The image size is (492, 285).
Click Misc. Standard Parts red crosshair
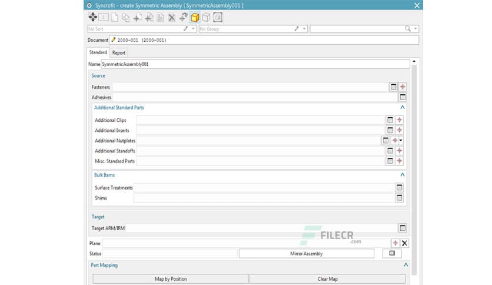click(399, 161)
